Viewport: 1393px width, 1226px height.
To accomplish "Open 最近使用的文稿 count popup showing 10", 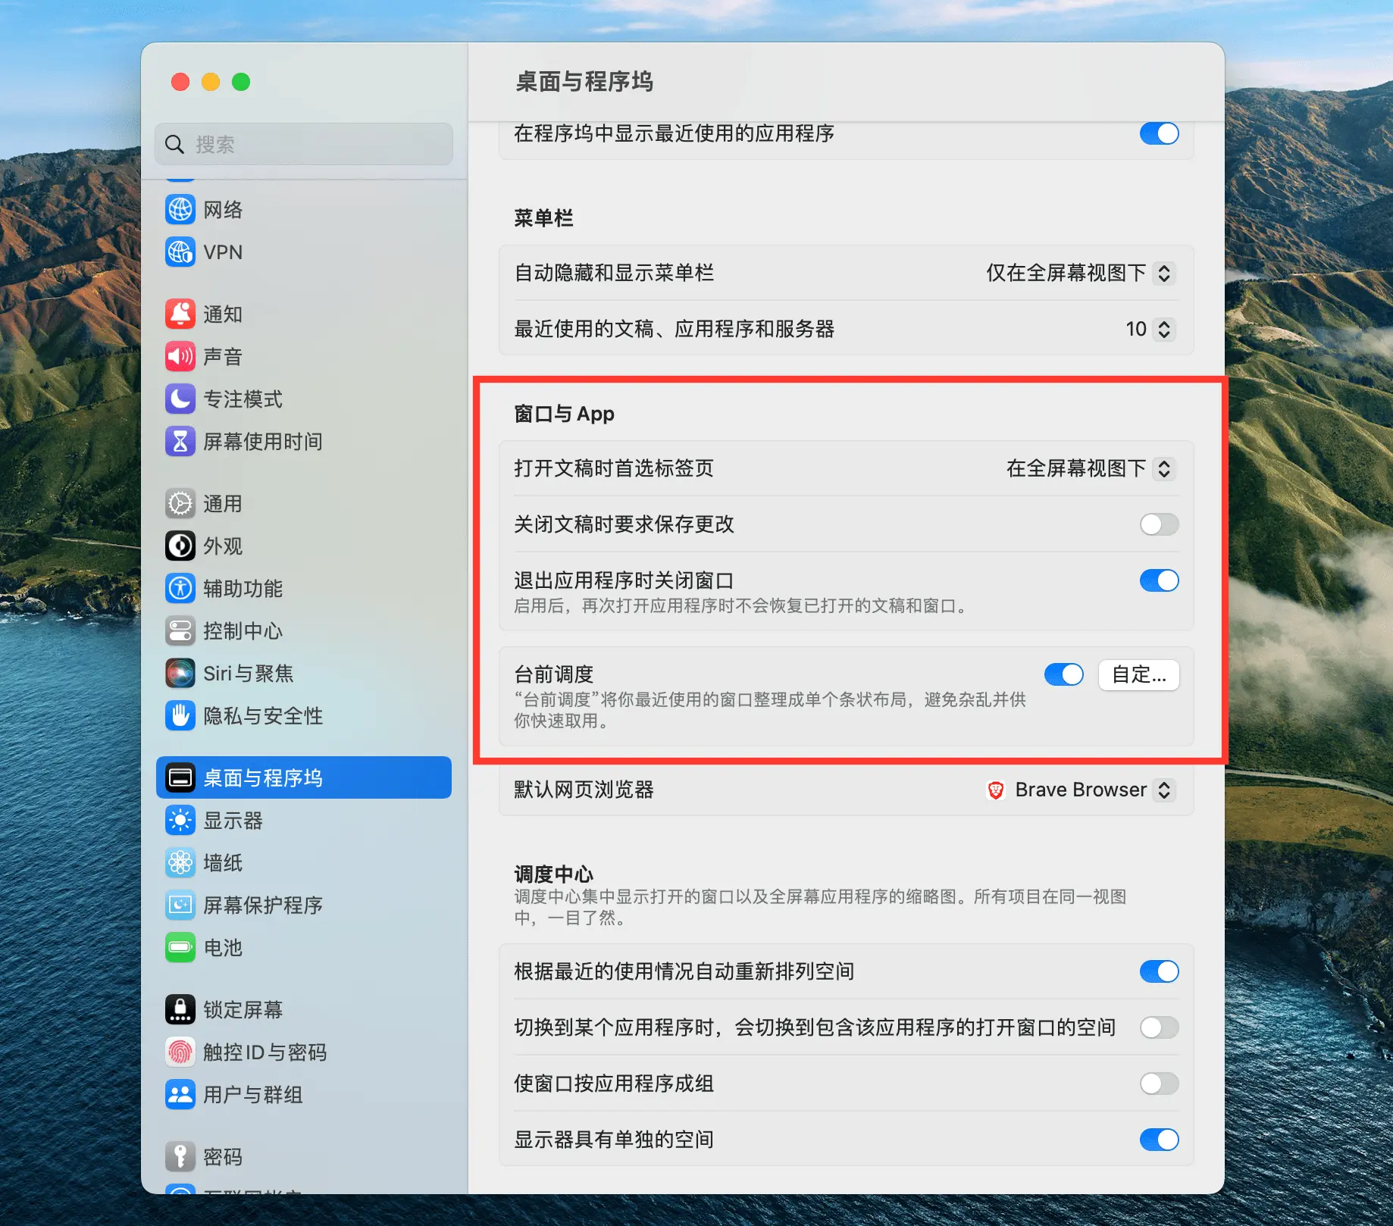I will [1150, 329].
